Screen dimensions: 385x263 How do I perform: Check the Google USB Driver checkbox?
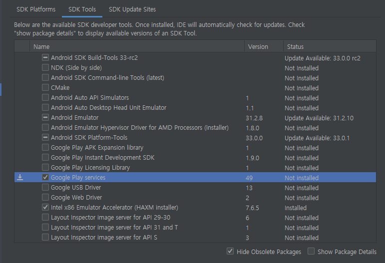[45, 188]
